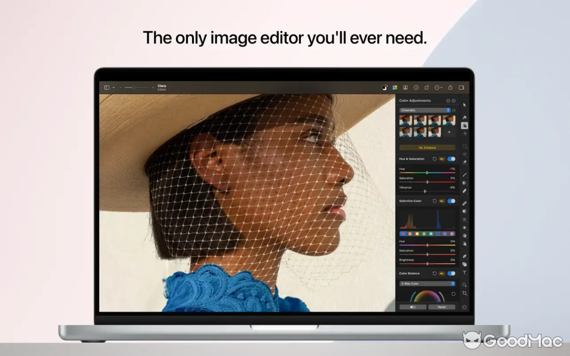Open the ellipsis dropdown in the top toolbar
The image size is (570, 356).
point(437,88)
